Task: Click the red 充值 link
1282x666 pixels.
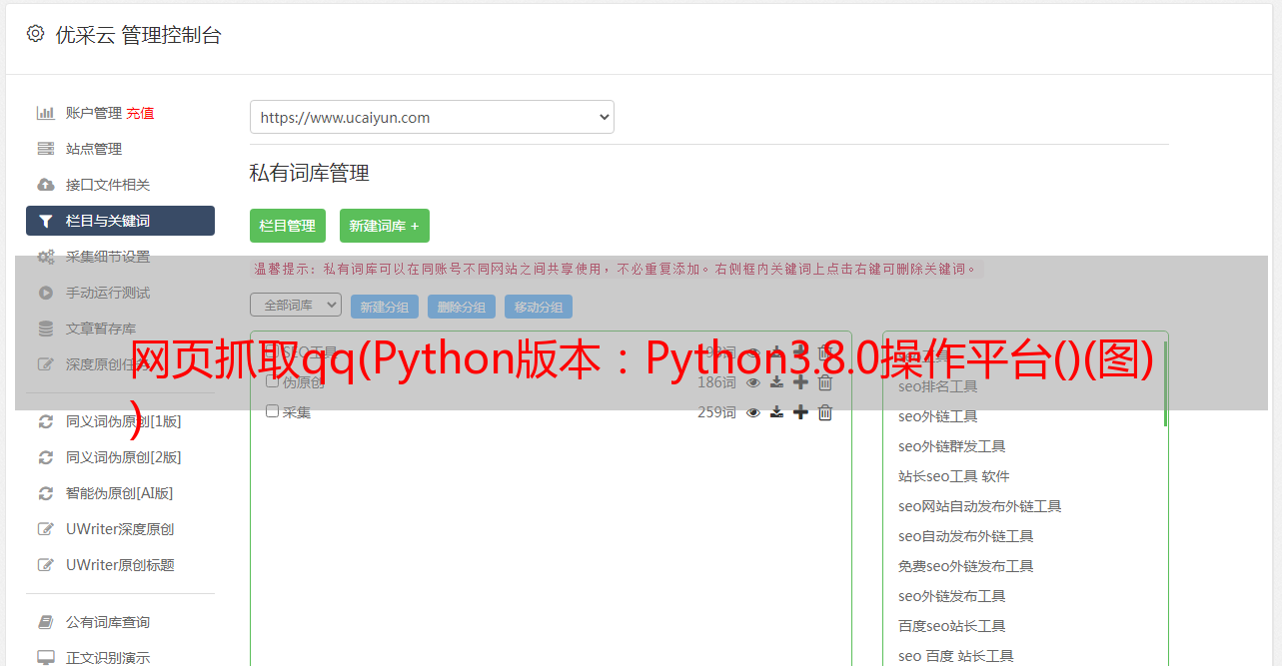Action: tap(140, 113)
